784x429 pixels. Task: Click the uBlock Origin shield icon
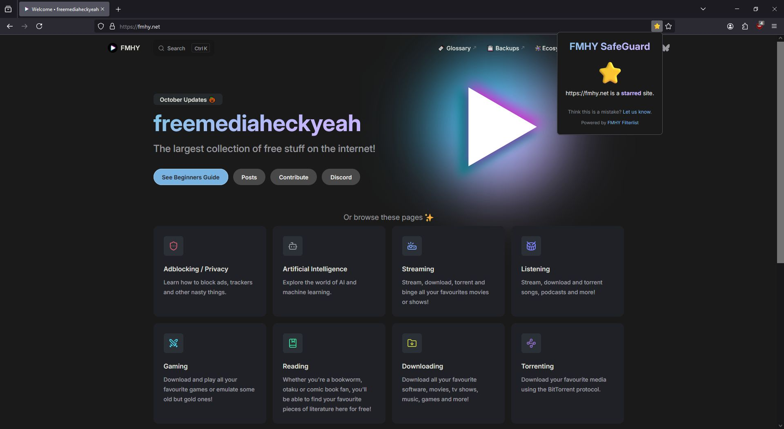click(x=759, y=26)
